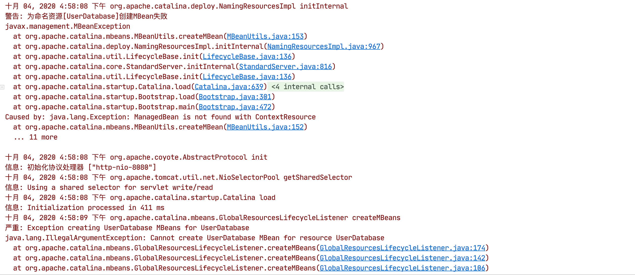Open MBeanUtils.java:153 link
The height and width of the screenshot is (275, 635).
point(265,37)
